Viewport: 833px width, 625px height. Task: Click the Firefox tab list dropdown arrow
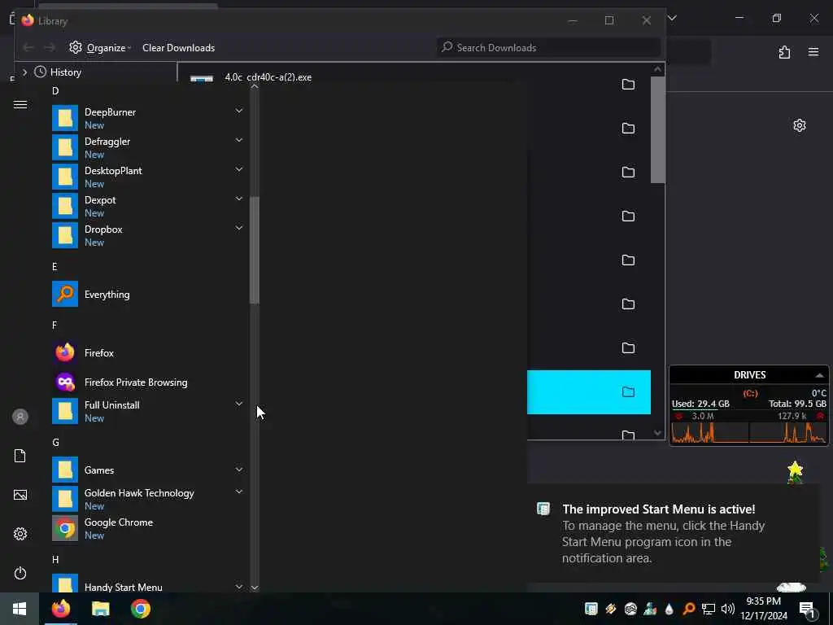point(672,18)
